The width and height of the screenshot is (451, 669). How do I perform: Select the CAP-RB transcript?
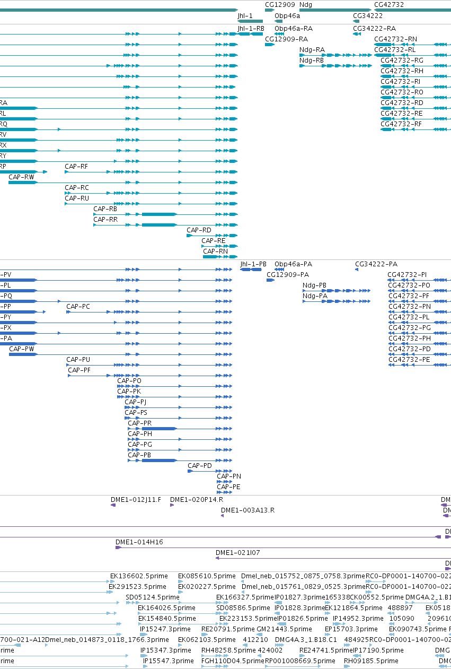point(165,214)
